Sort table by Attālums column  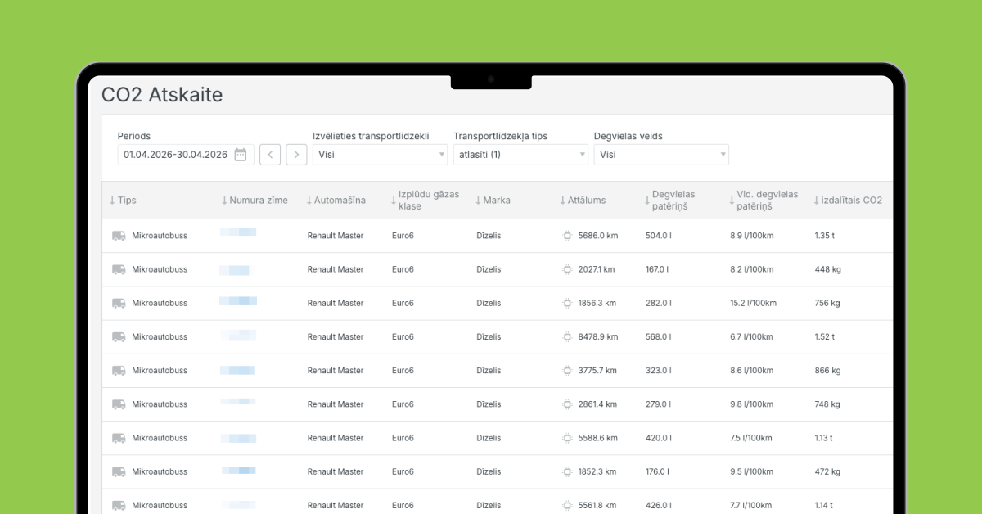(583, 201)
